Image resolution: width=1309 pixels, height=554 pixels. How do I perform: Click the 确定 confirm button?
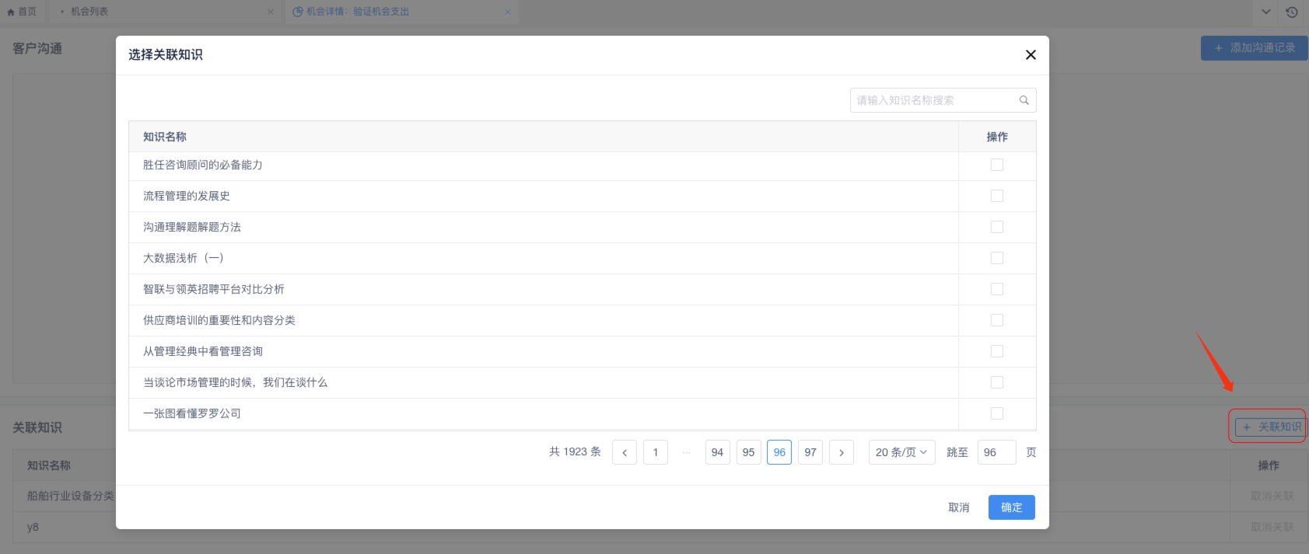click(1011, 507)
